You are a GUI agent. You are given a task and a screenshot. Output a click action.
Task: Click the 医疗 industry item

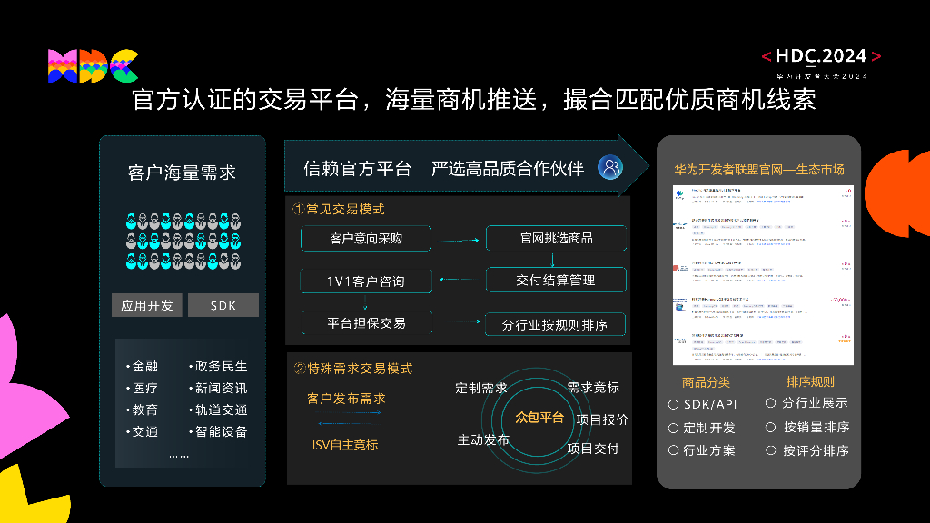[142, 389]
